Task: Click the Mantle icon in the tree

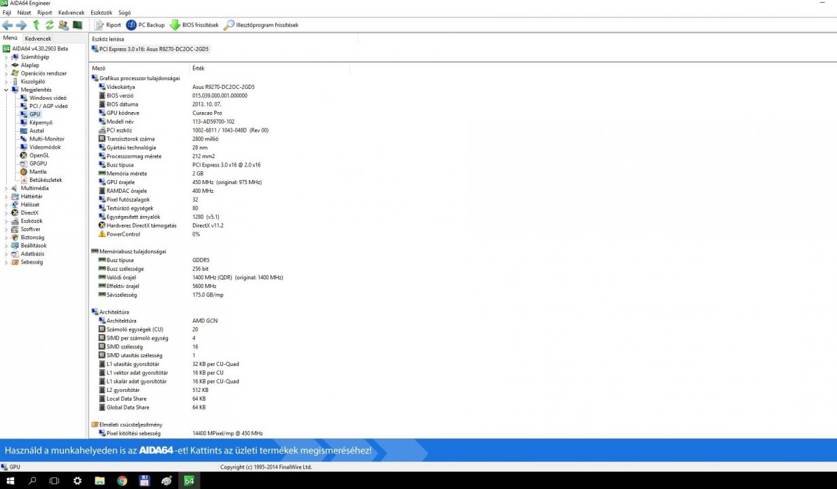Action: coord(24,171)
